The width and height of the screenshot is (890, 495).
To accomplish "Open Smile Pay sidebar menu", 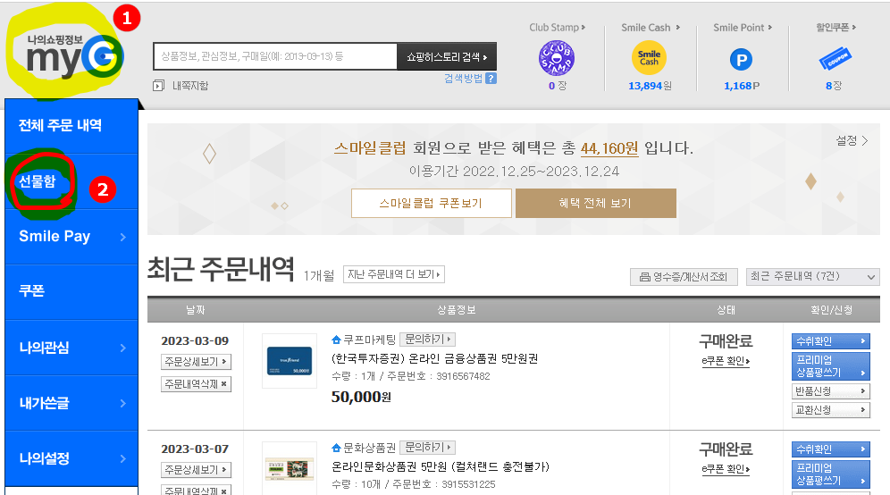I will 71,237.
